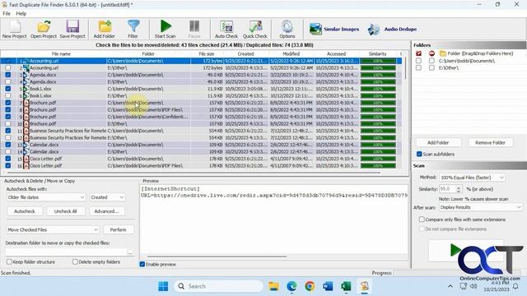Click the red exclude icon in Folders header
The image size is (527, 296).
pos(431,53)
